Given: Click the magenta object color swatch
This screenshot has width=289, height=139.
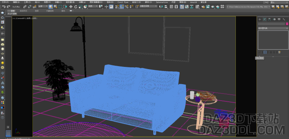Looking at the screenshot, I should (x=287, y=24).
